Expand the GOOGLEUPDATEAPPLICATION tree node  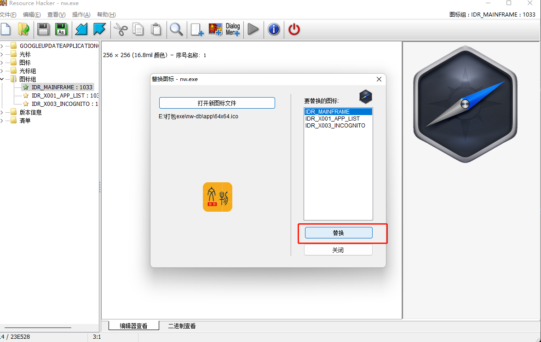[2, 46]
